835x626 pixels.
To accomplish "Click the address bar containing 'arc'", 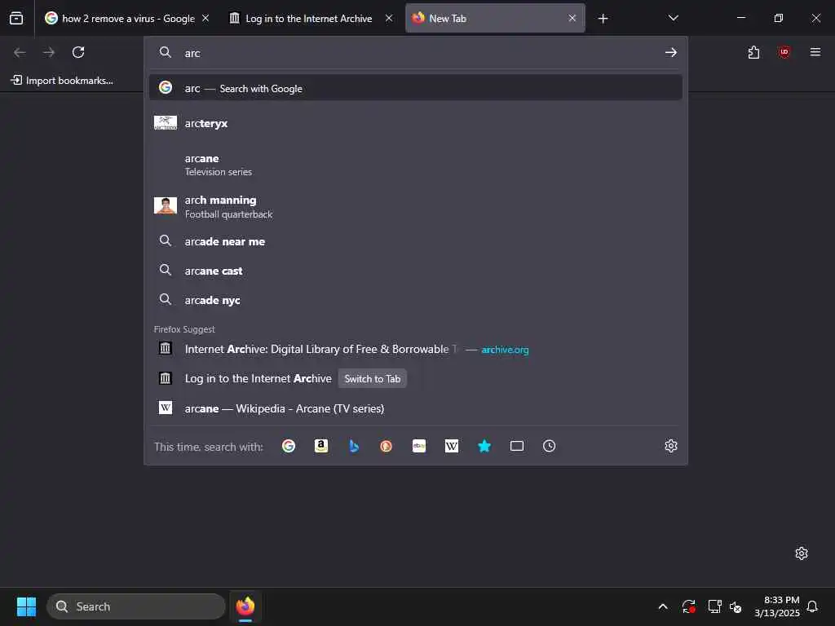I will pyautogui.click(x=416, y=53).
